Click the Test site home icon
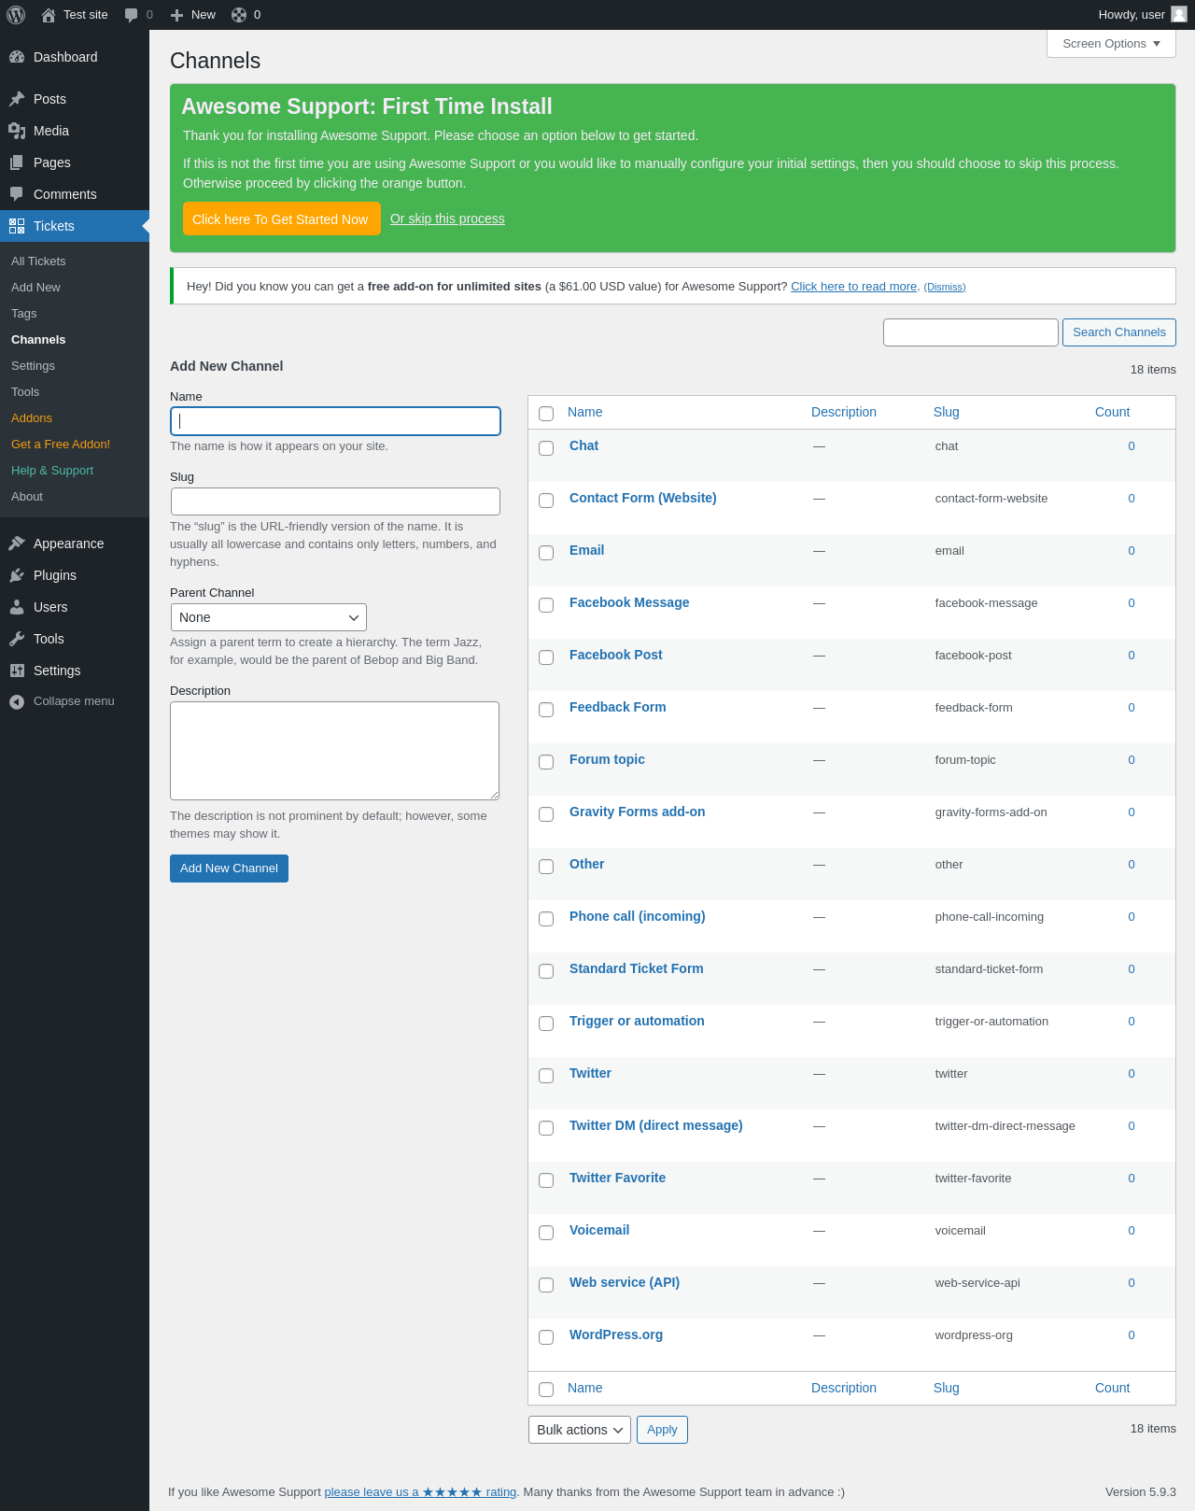 coord(49,15)
